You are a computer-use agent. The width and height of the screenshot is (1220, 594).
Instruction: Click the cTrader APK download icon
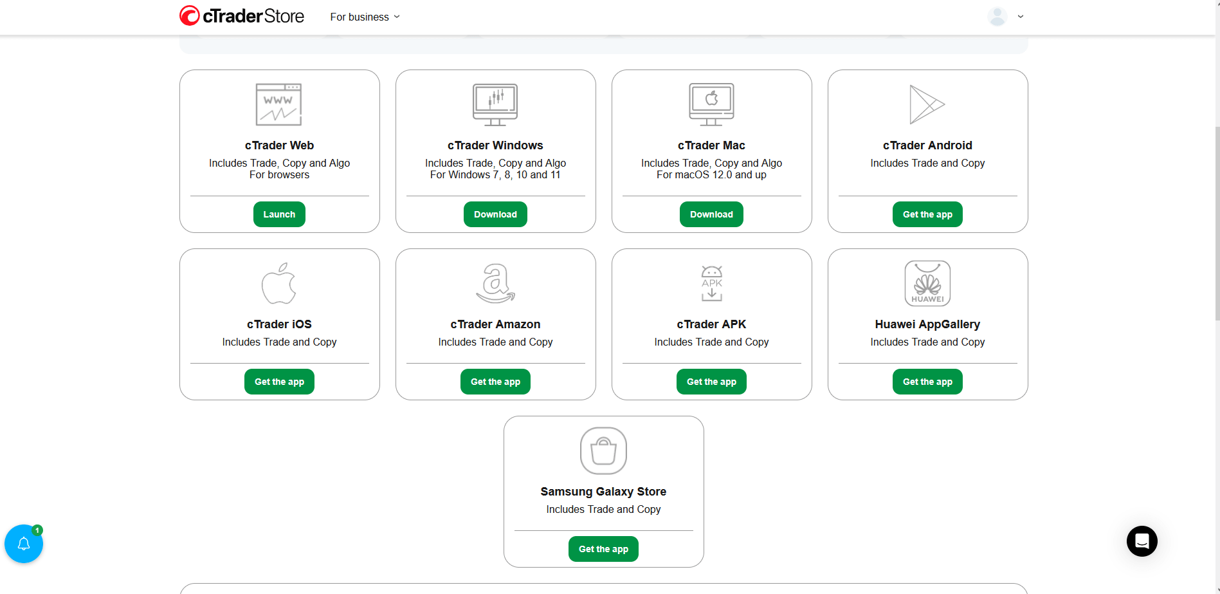[712, 283]
